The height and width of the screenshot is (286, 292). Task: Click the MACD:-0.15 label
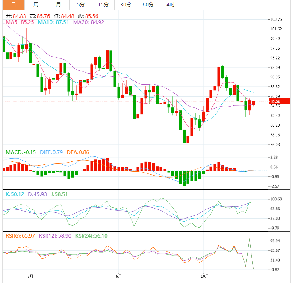click(21, 152)
